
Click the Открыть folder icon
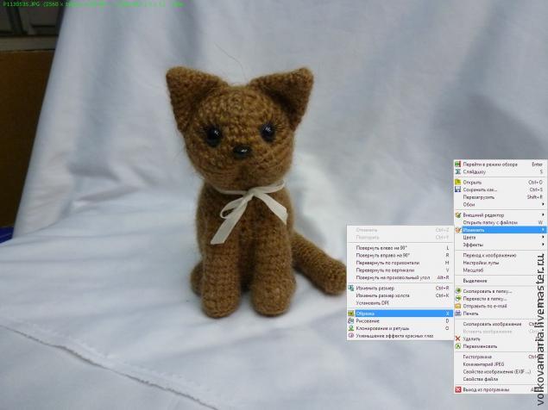coord(457,183)
